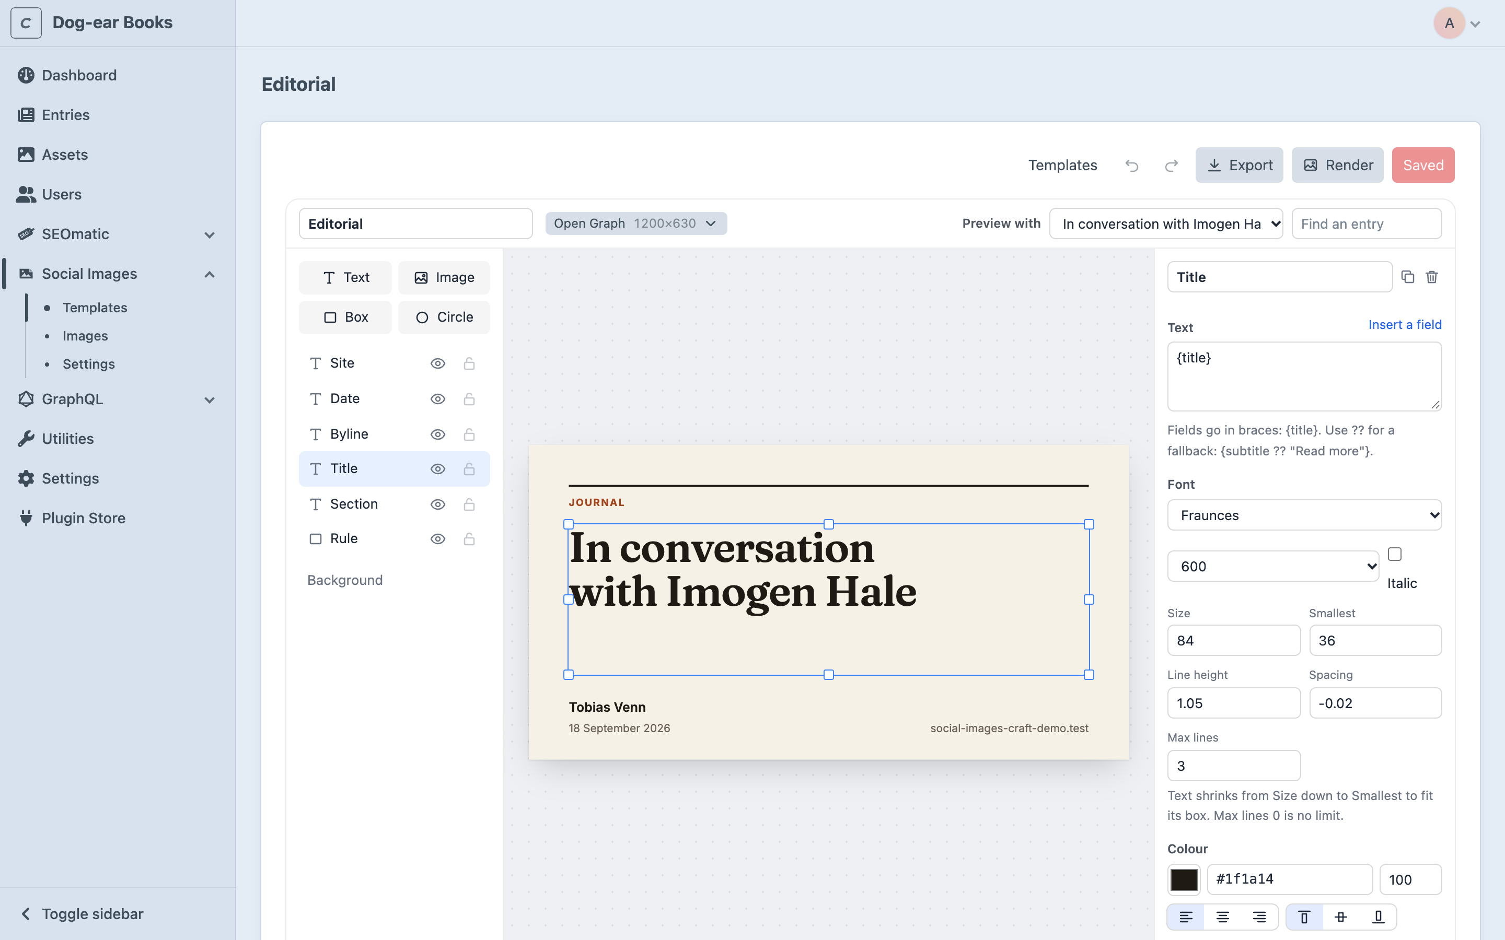Add a Circle shape layer
Image resolution: width=1505 pixels, height=940 pixels.
[444, 317]
